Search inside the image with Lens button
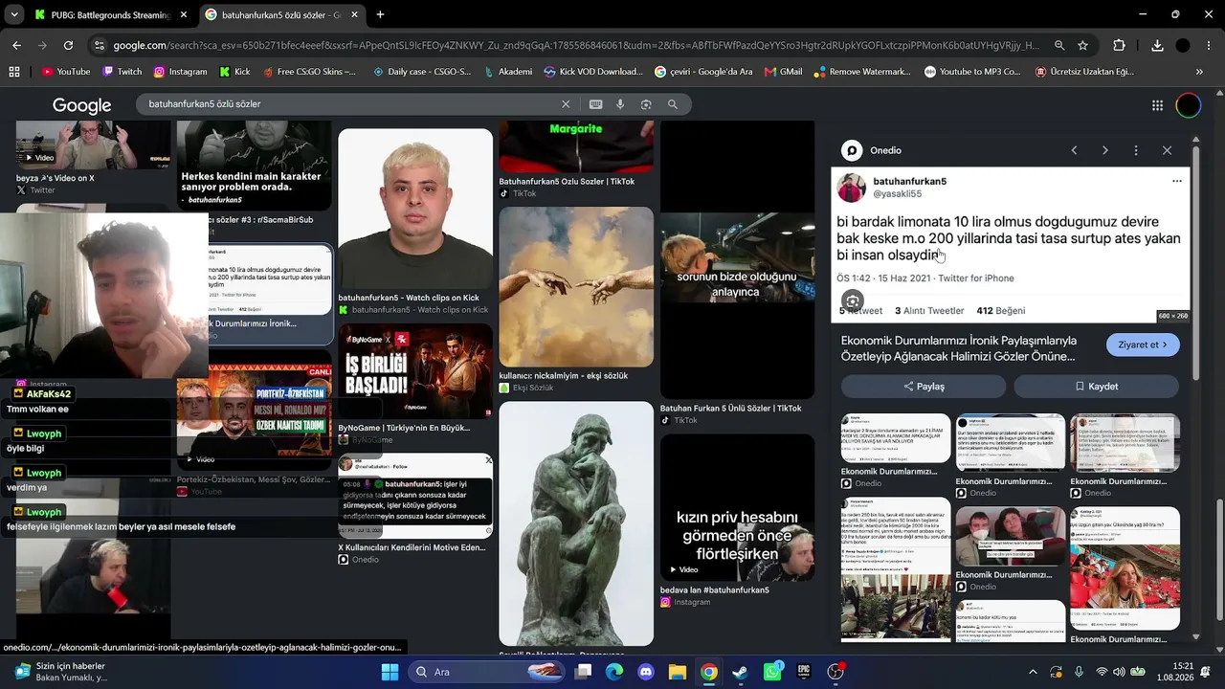The height and width of the screenshot is (689, 1225). (x=853, y=300)
